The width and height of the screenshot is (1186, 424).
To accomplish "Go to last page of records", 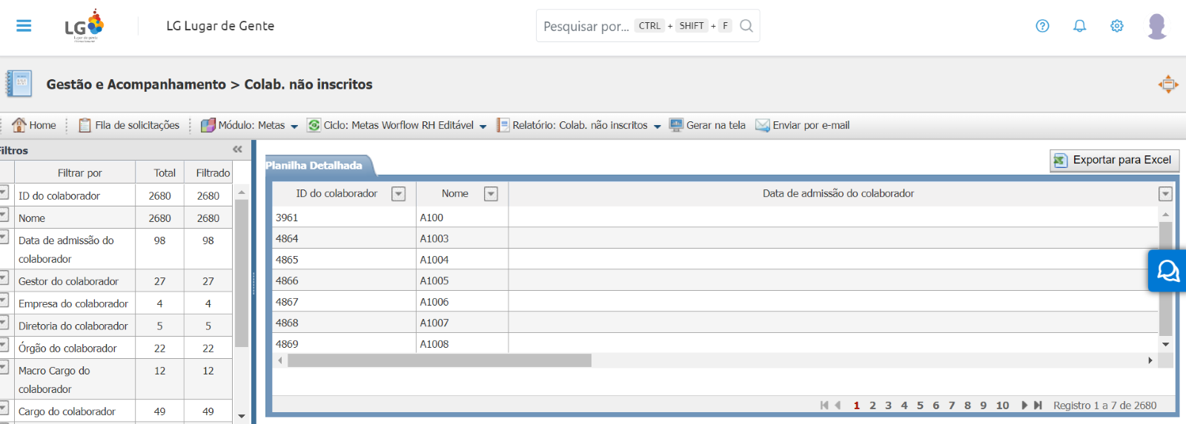I will pos(1038,406).
